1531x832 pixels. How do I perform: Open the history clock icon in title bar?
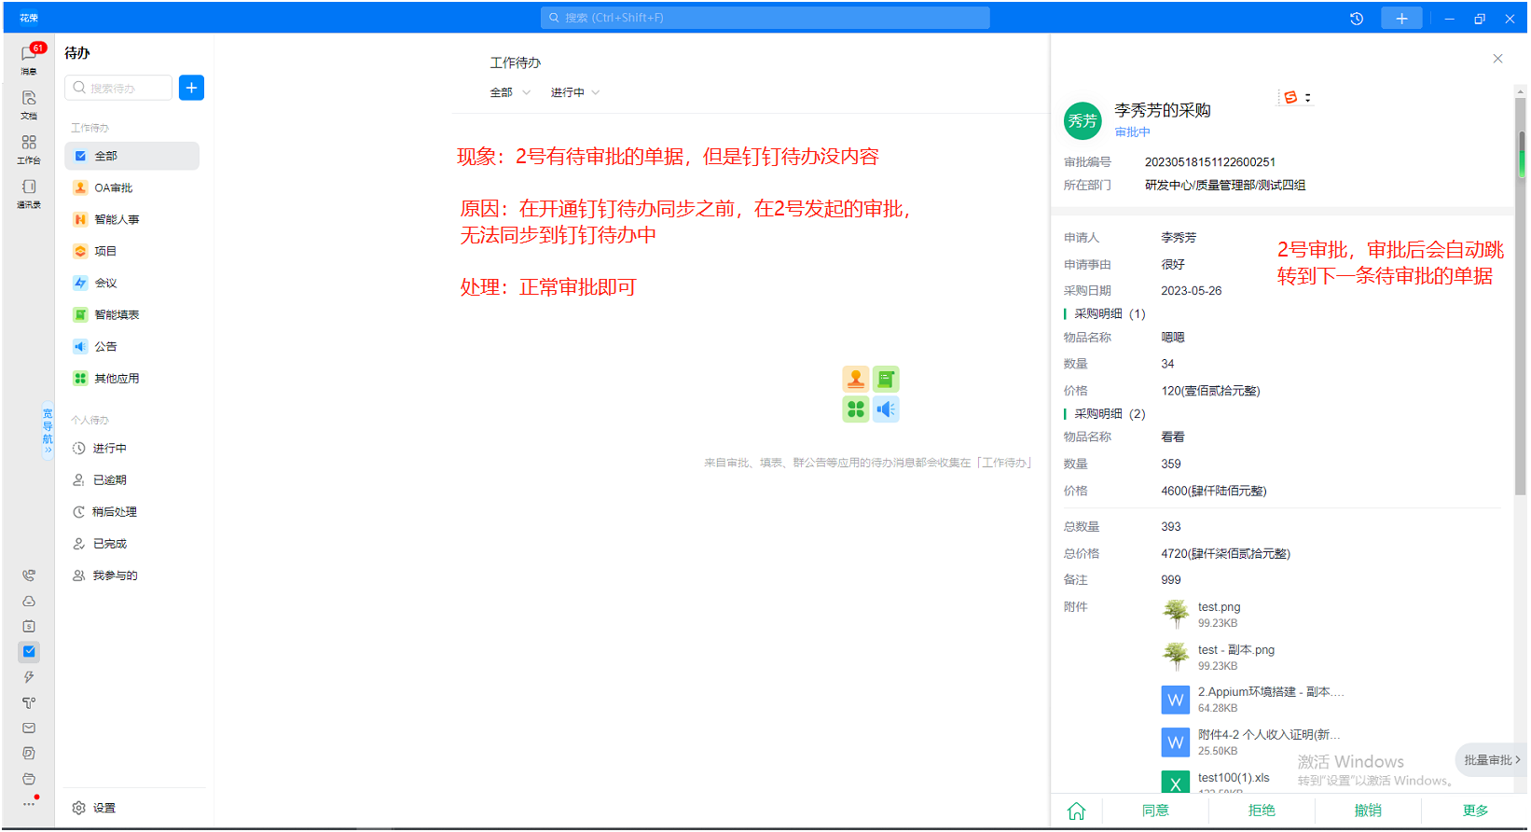click(x=1357, y=19)
